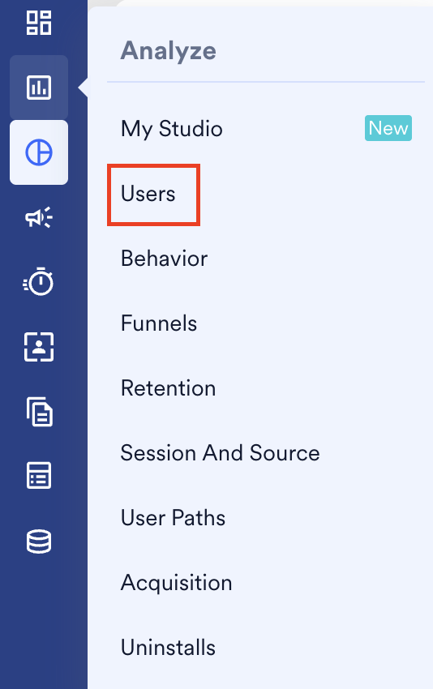Click the New badge beside My Studio
This screenshot has width=433, height=689.
coord(388,128)
